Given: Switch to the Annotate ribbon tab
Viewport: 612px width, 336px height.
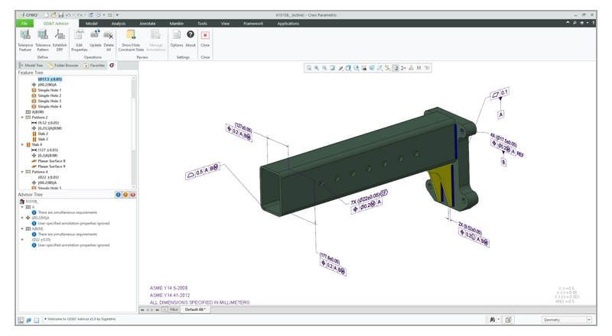Looking at the screenshot, I should click(x=147, y=24).
